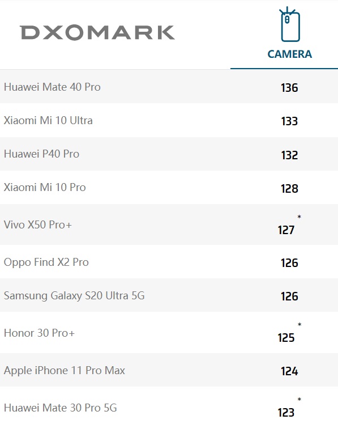This screenshot has width=338, height=424.
Task: Click the 133 camera score
Action: (x=289, y=121)
